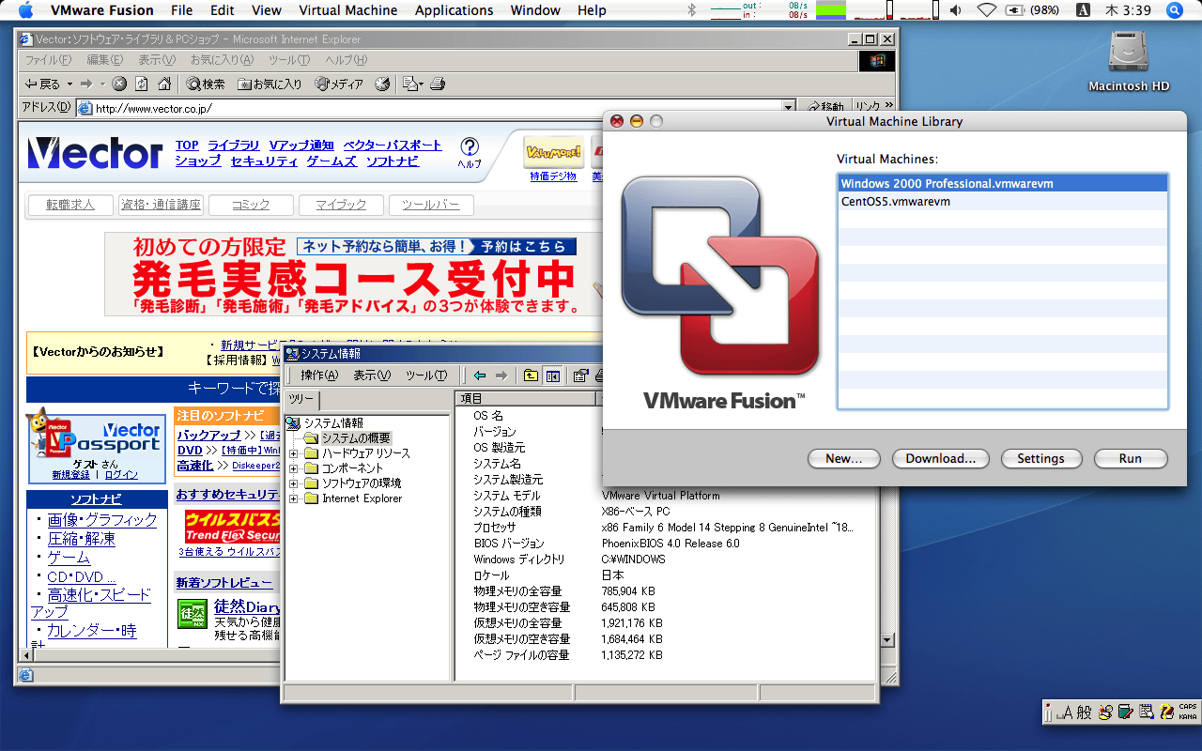Open the お気に入り(A) menu in IE menu bar
This screenshot has height=751, width=1202.
(x=222, y=60)
